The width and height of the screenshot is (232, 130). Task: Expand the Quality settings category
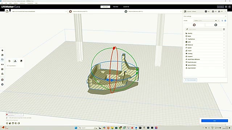coord(205,33)
